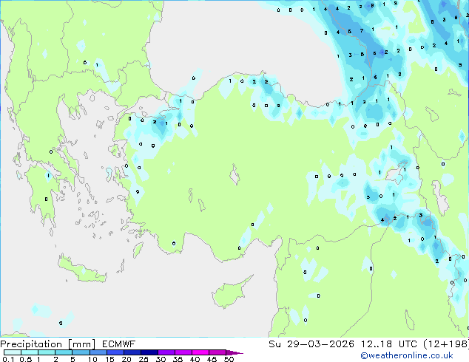Click the island of Crete on map
The image size is (469, 362).
tap(81, 269)
